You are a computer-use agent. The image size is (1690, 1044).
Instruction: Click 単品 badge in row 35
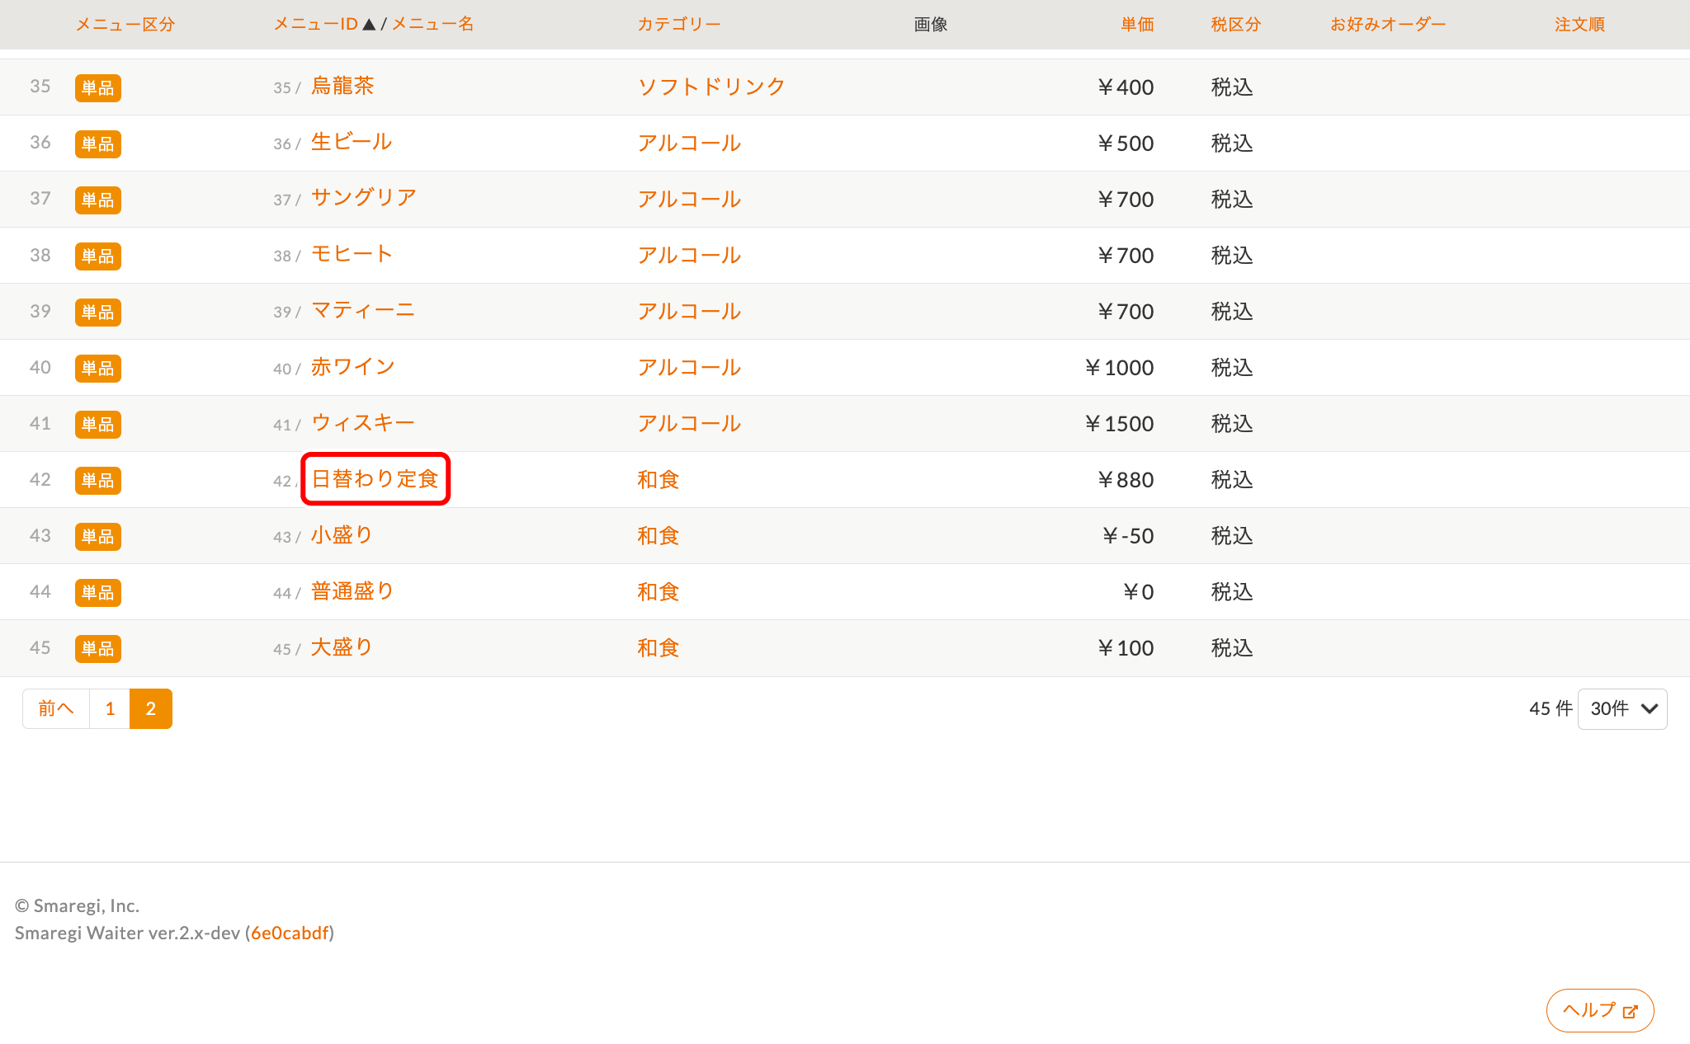click(98, 87)
